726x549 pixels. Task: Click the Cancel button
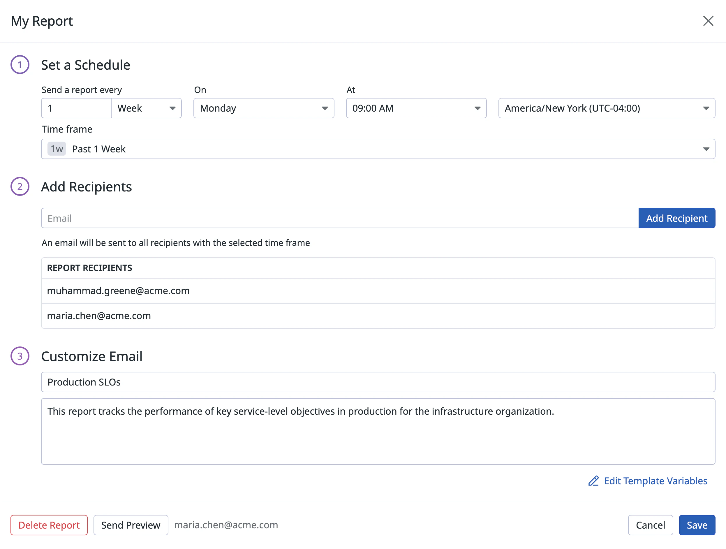coord(650,525)
